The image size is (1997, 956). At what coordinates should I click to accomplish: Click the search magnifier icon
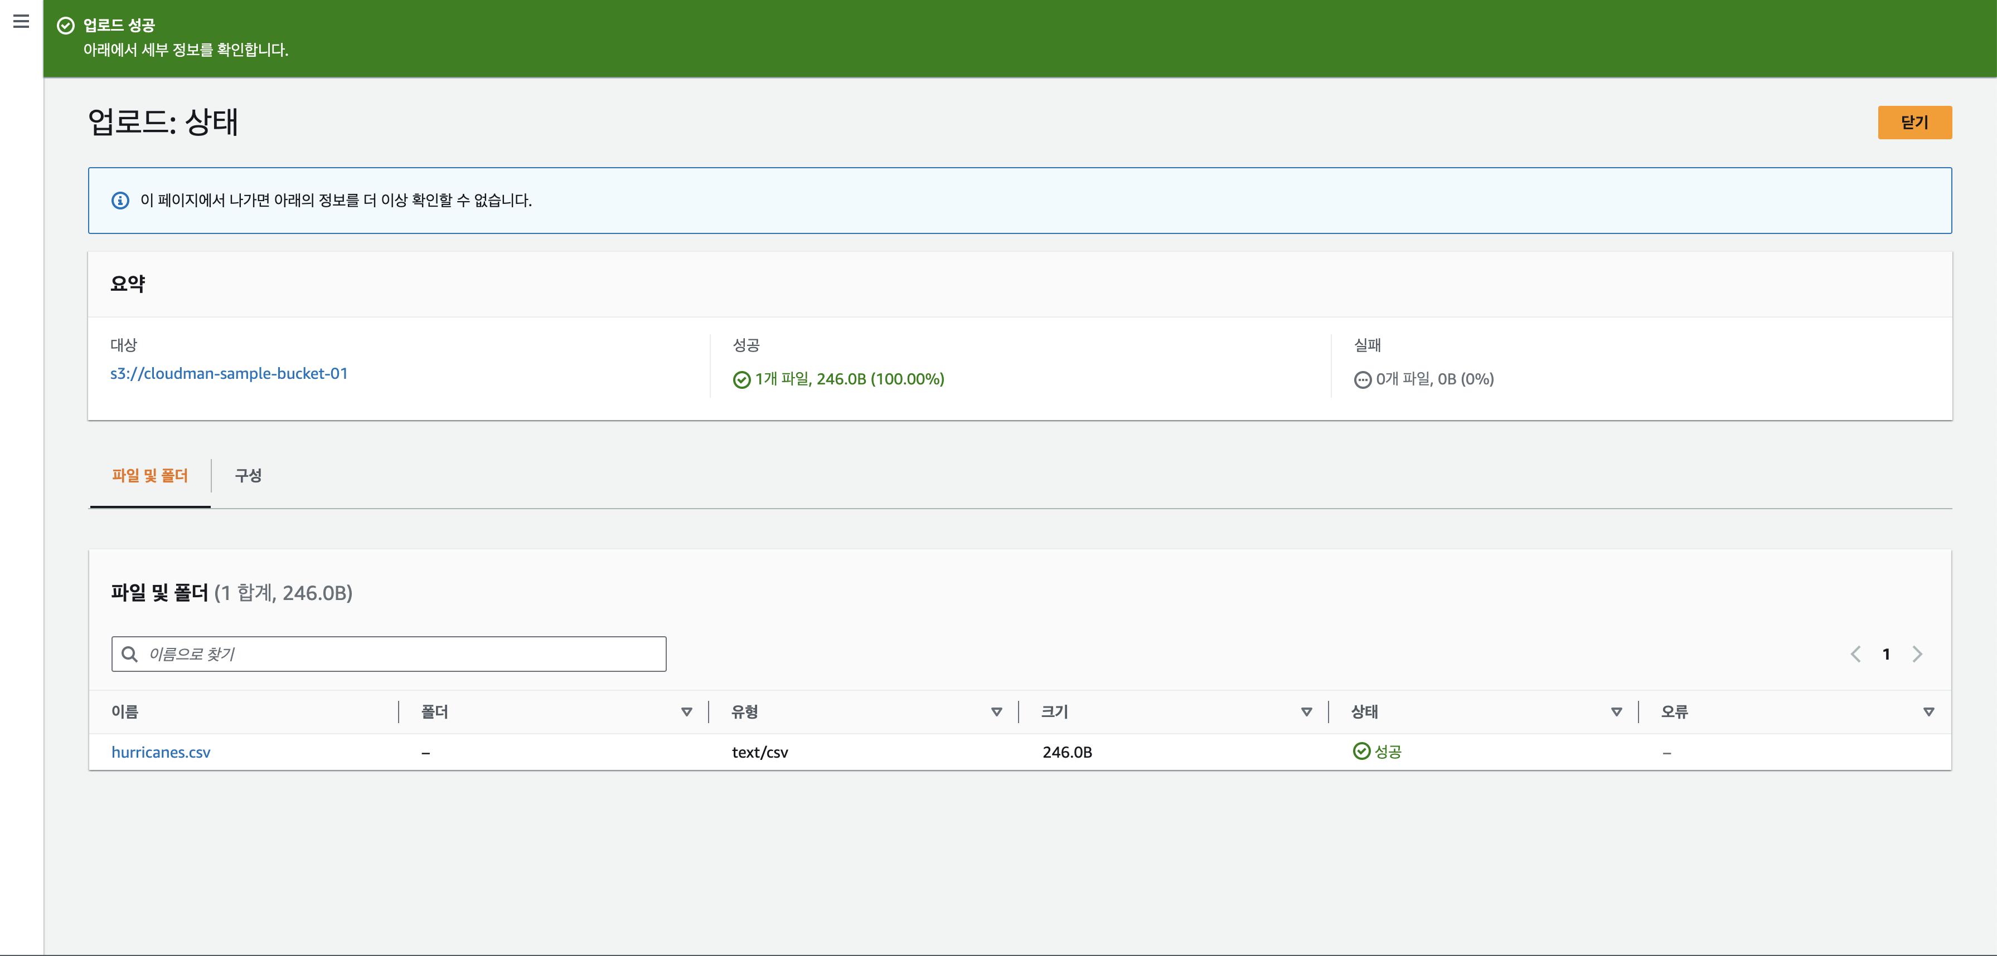pos(130,655)
